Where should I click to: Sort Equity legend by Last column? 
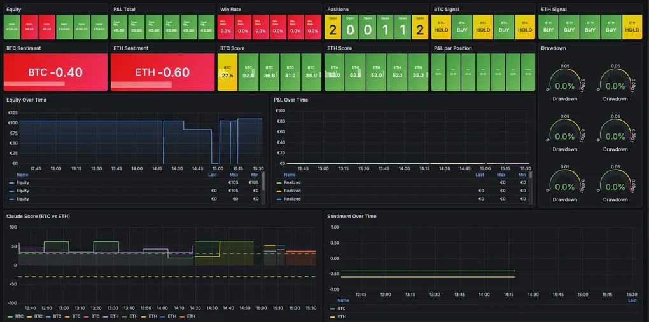point(213,175)
